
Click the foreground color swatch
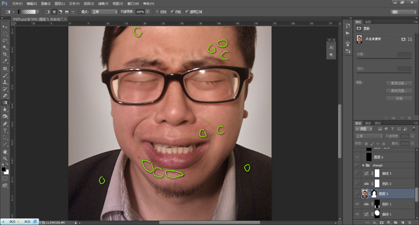tap(3, 170)
